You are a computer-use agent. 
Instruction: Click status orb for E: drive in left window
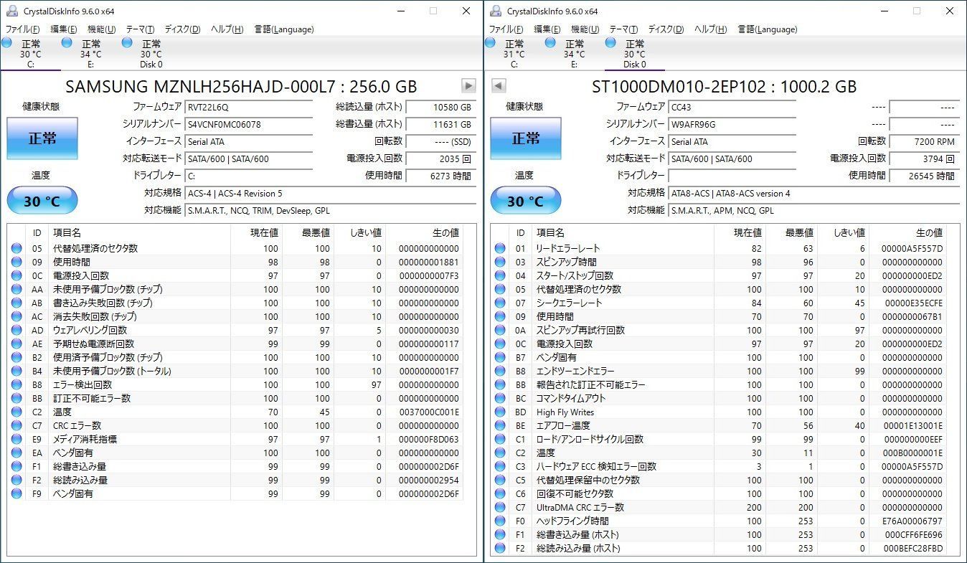click(67, 43)
